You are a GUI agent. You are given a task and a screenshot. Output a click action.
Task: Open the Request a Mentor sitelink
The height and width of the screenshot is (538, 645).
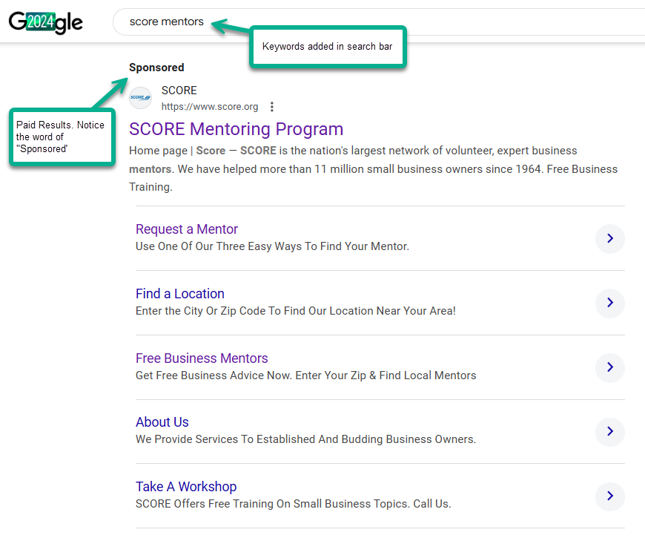pos(187,229)
